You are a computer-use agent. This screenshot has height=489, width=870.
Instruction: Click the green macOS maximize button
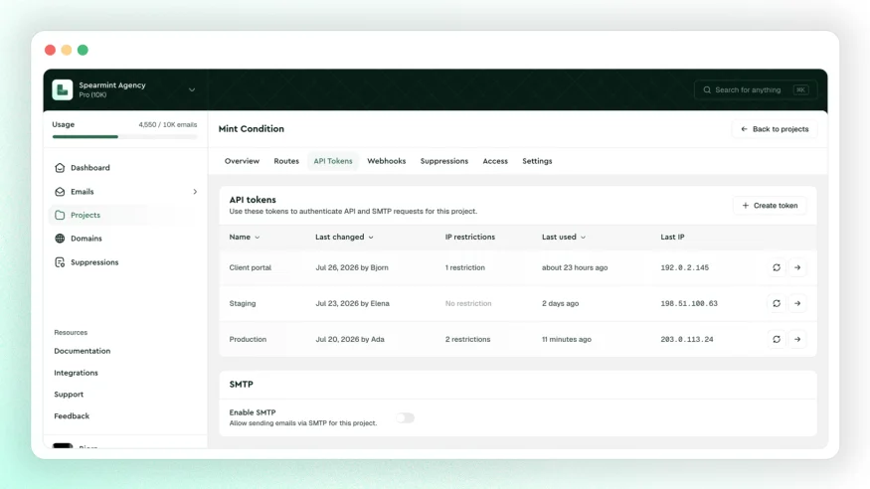[83, 50]
